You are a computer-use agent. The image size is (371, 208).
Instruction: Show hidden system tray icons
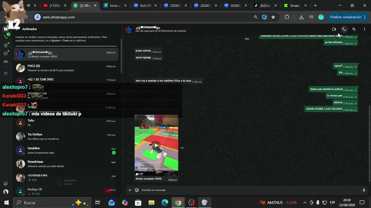pos(305,203)
